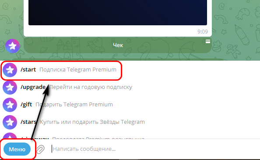Select the /stars command entry
Viewport: 260px width, 160px height.
(130, 122)
